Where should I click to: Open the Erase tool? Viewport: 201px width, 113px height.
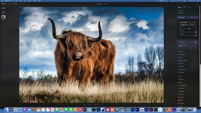coord(181,51)
